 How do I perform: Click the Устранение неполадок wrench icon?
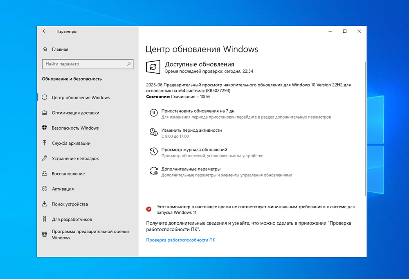point(45,158)
